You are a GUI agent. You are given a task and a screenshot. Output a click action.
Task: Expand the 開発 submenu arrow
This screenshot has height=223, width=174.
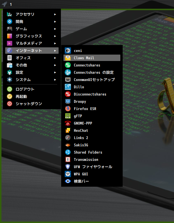tap(55, 21)
